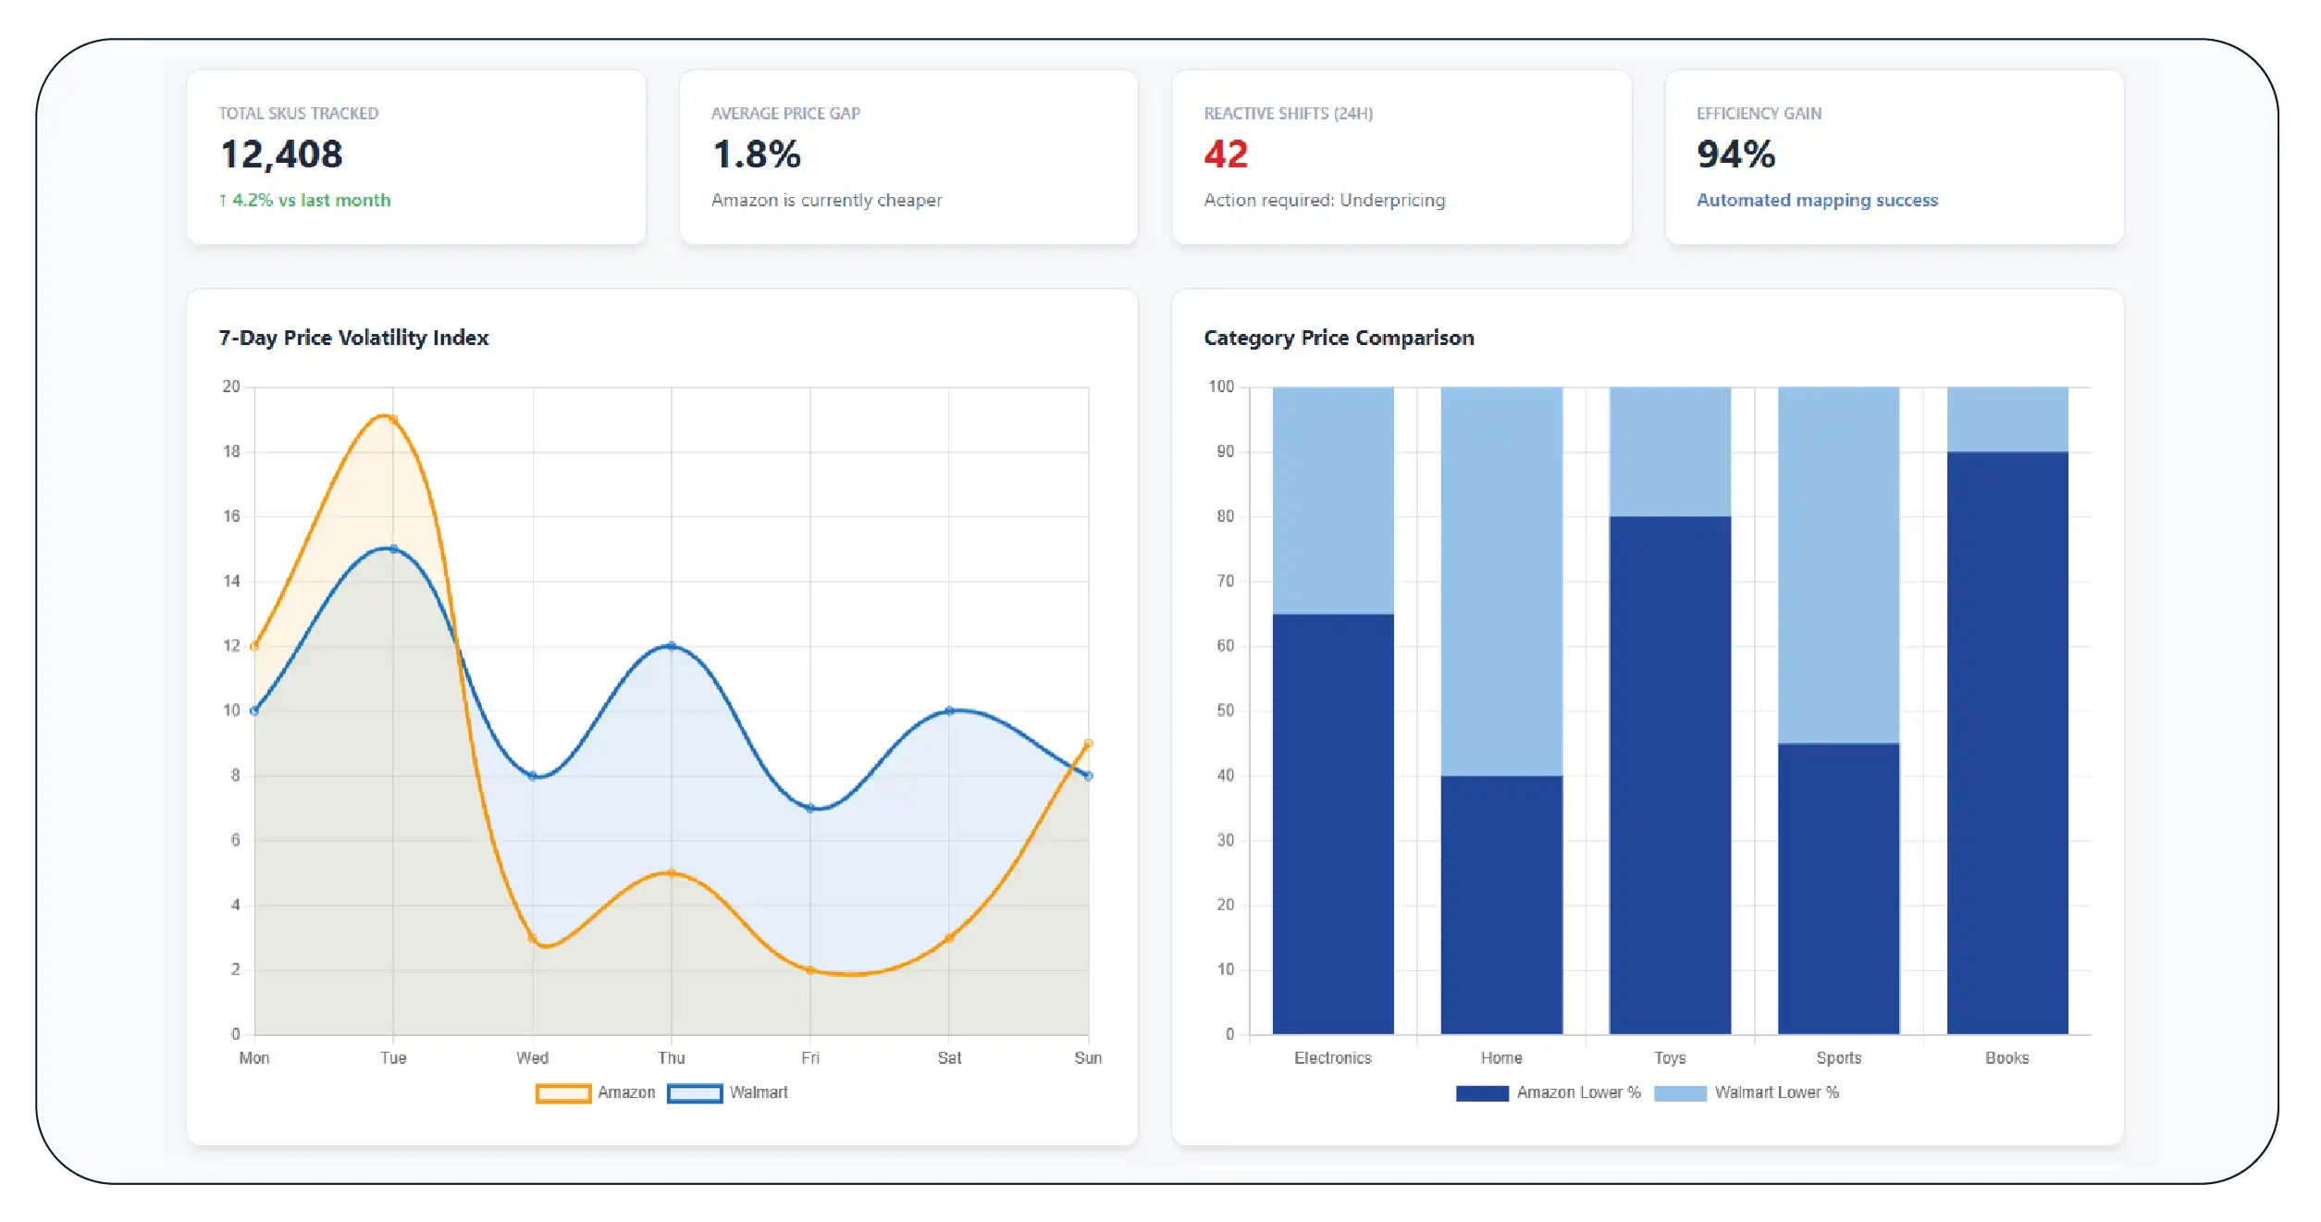Click the Automated mapping success link
2321x1222 pixels.
point(1817,201)
